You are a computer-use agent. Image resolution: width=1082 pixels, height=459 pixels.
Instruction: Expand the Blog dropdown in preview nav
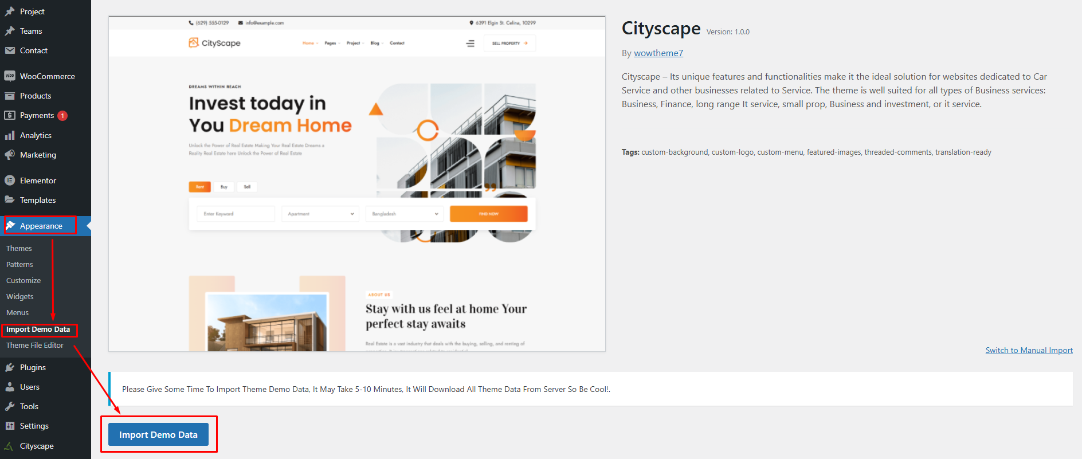click(377, 43)
